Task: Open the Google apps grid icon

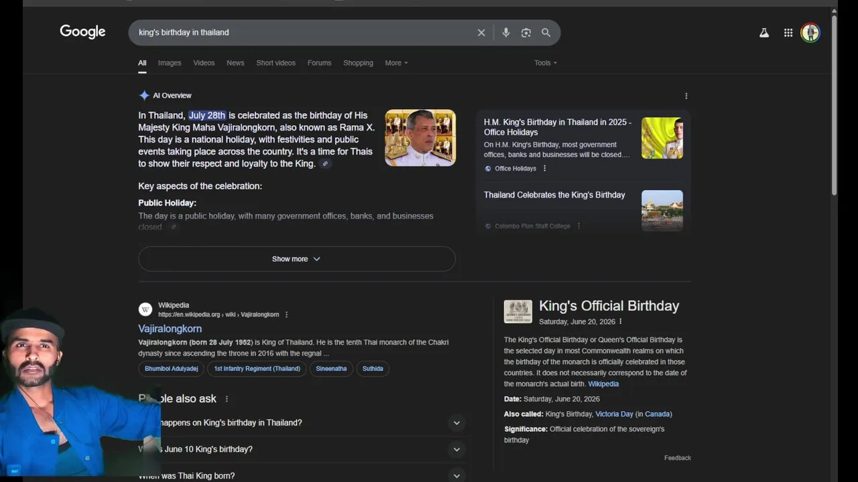Action: 788,32
